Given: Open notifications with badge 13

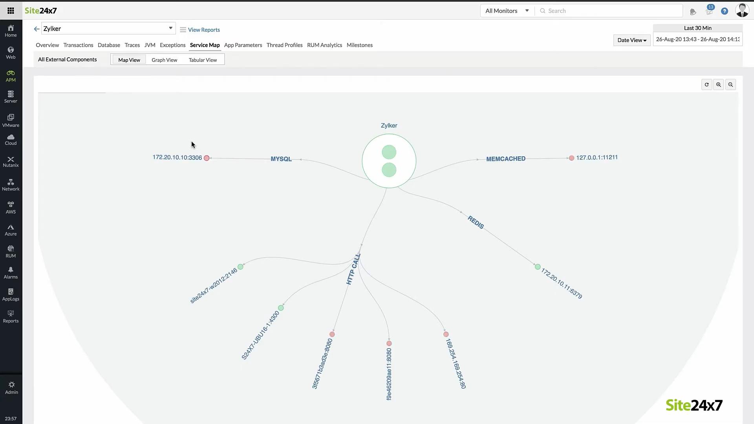Looking at the screenshot, I should [x=709, y=10].
